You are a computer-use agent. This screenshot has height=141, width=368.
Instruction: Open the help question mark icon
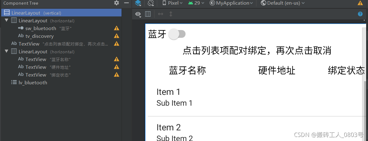360,14
